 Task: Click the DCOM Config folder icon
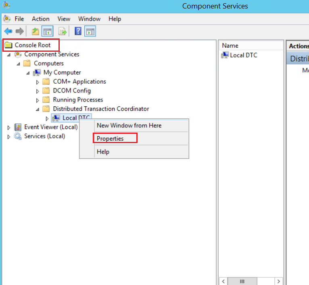46,91
